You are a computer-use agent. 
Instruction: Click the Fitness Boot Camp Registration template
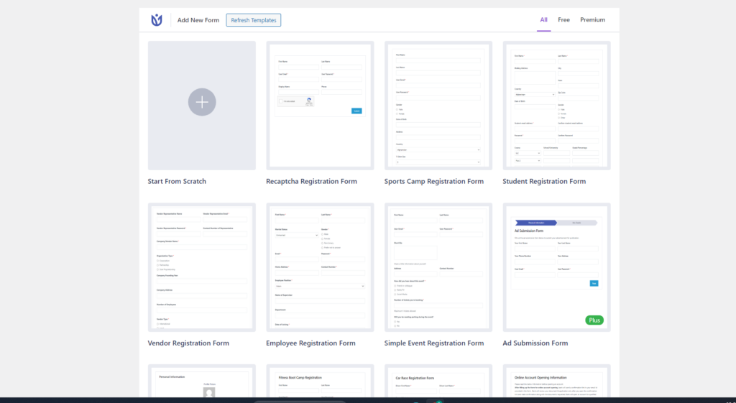tap(320, 381)
